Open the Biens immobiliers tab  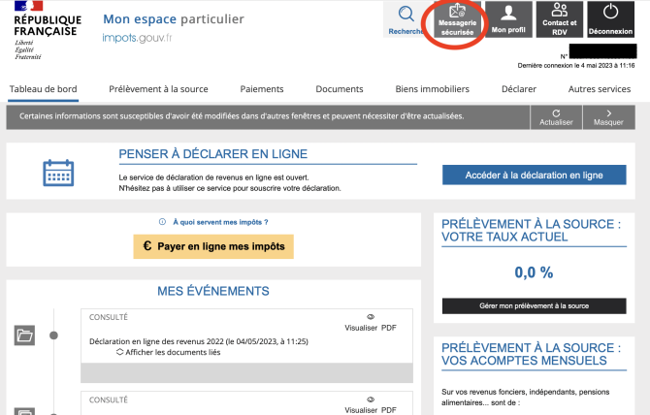(x=432, y=89)
